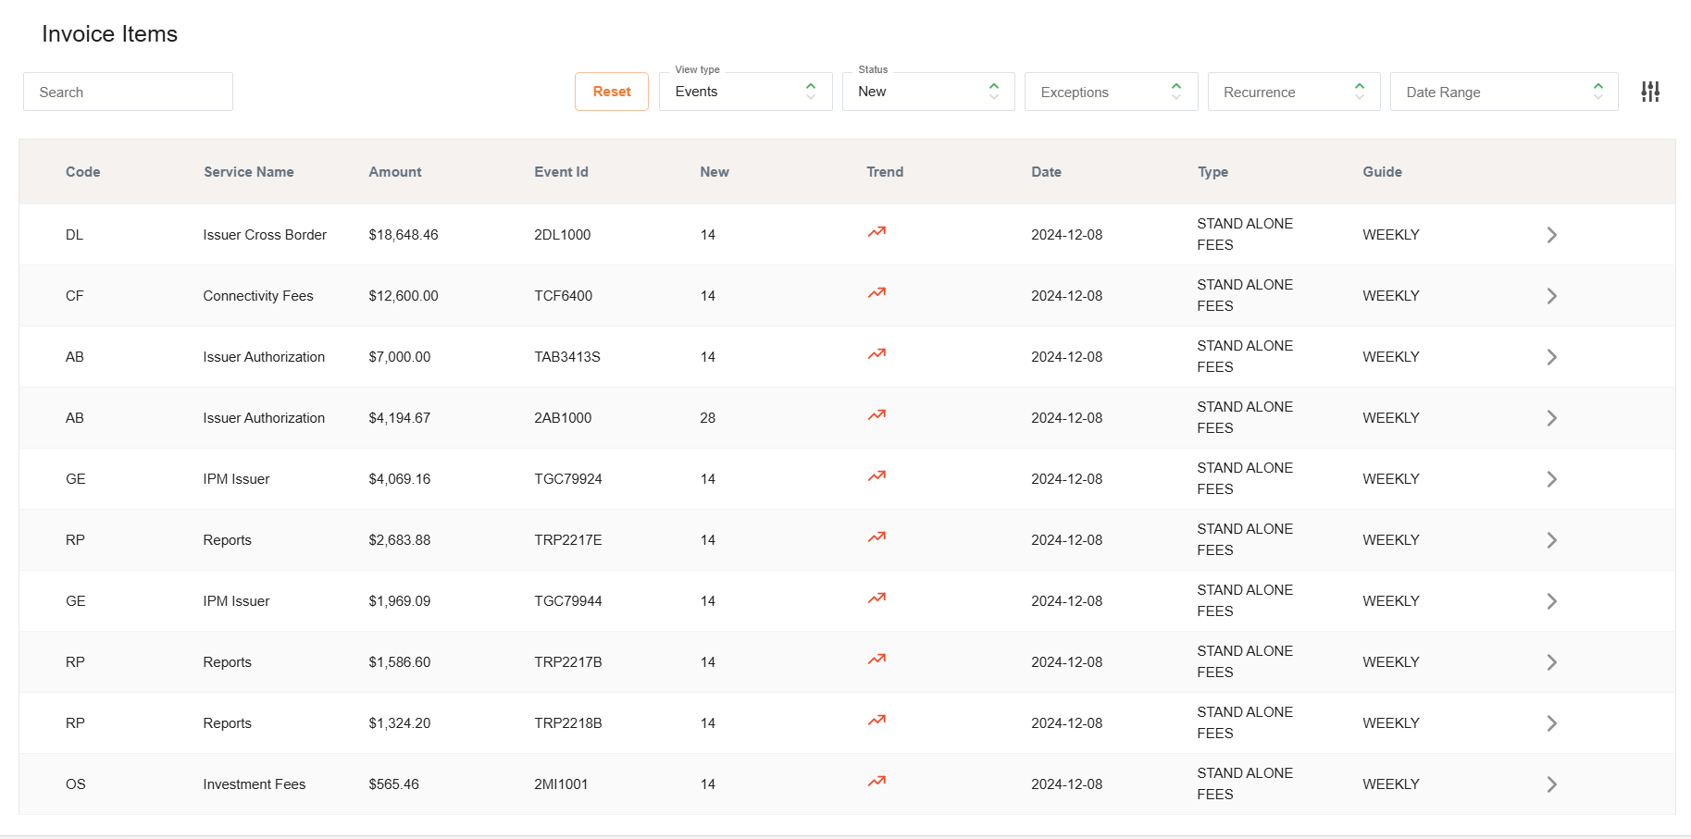Click the trend icon in the DL row
Viewport: 1691px width, 839px height.
(877, 231)
